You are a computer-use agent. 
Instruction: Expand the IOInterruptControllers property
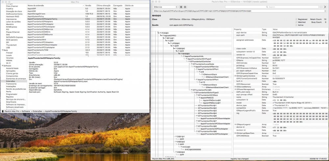click(235, 76)
